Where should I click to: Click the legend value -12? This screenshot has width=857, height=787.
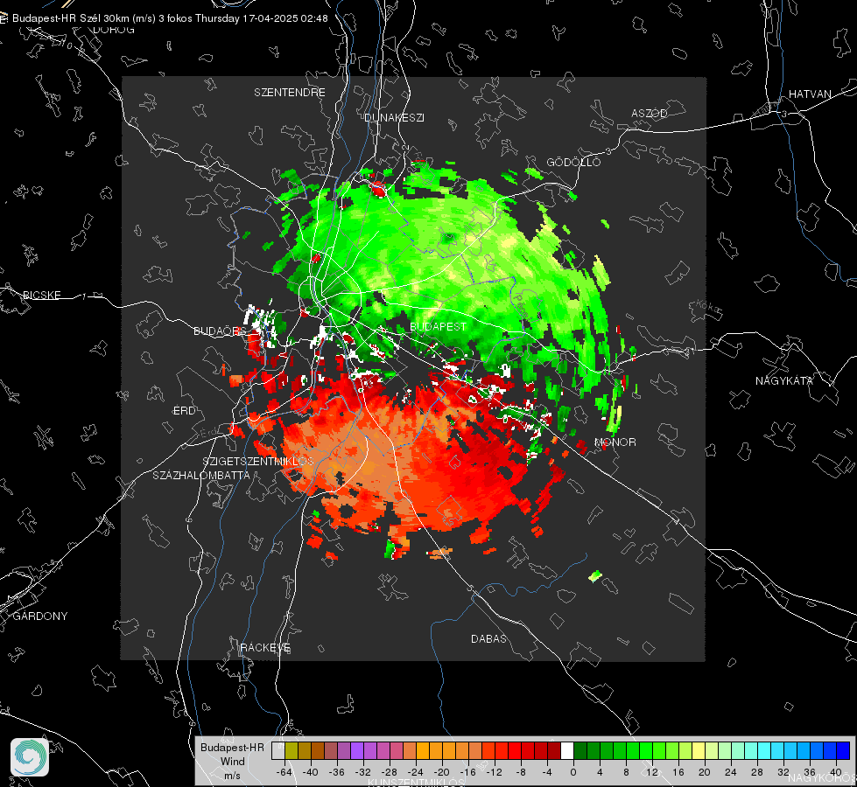[x=494, y=772]
